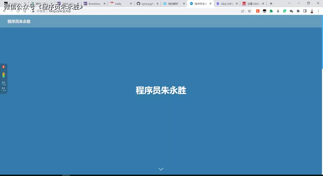The height and width of the screenshot is (176, 323).
Task: Open the Extensions puzzle menu icon
Action: click(x=298, y=11)
